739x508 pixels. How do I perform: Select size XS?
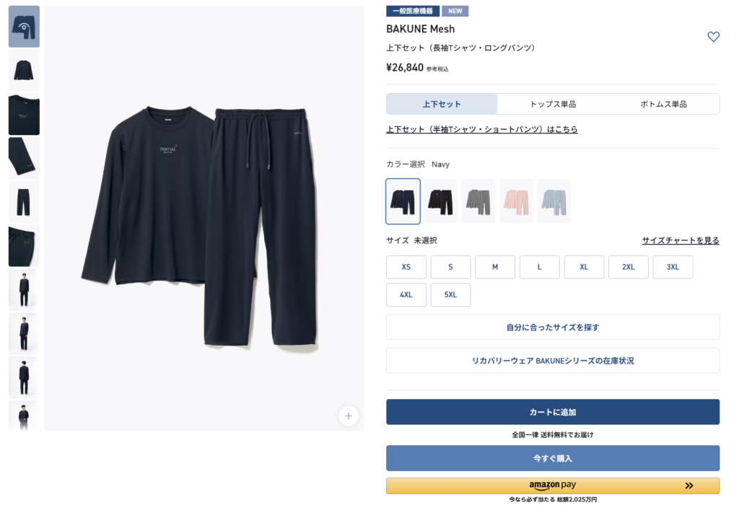[x=406, y=267]
